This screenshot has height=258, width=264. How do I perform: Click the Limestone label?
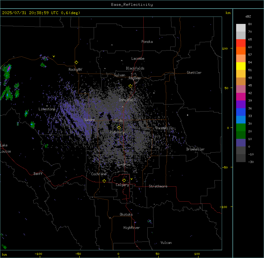point(47,109)
